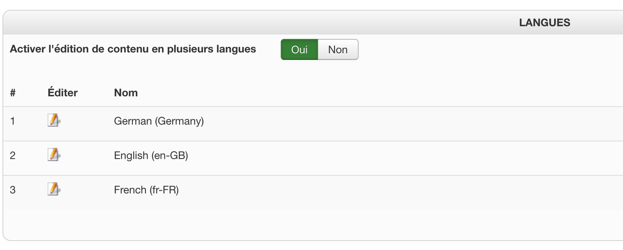Viewport: 623px width, 250px height.
Task: Select the English (en-GB) language name
Action: pyautogui.click(x=151, y=156)
